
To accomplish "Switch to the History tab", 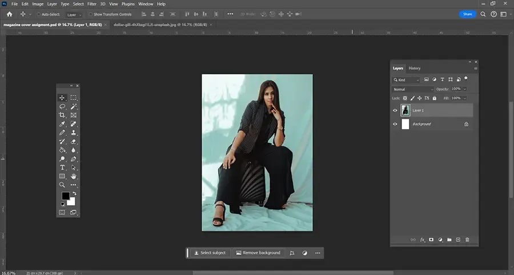I will point(415,68).
